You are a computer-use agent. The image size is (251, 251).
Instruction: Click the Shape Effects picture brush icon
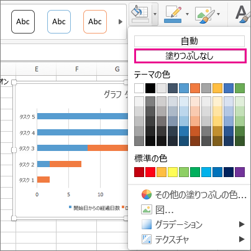coord(204,15)
